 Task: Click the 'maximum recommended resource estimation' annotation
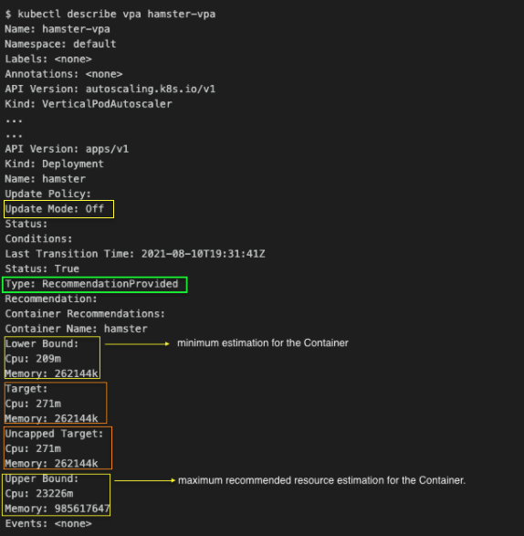click(x=321, y=480)
